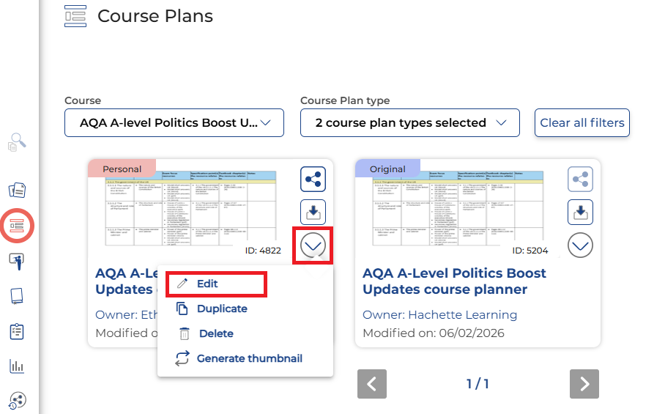The height and width of the screenshot is (414, 665).
Task: Click the book icon in sidebar
Action: tap(18, 296)
